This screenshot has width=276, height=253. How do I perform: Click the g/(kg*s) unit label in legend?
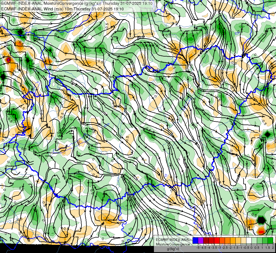173,249
